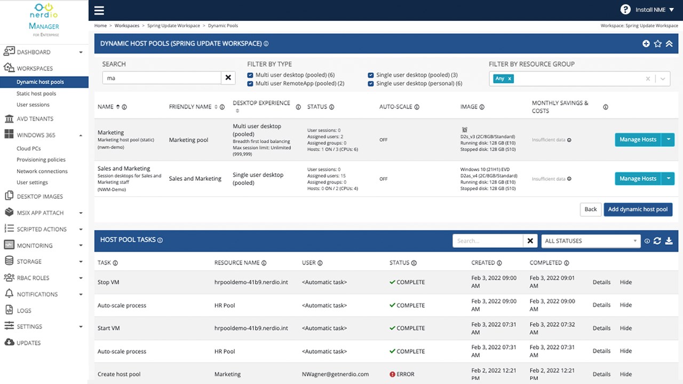Clear the search field with X icon

(x=228, y=78)
